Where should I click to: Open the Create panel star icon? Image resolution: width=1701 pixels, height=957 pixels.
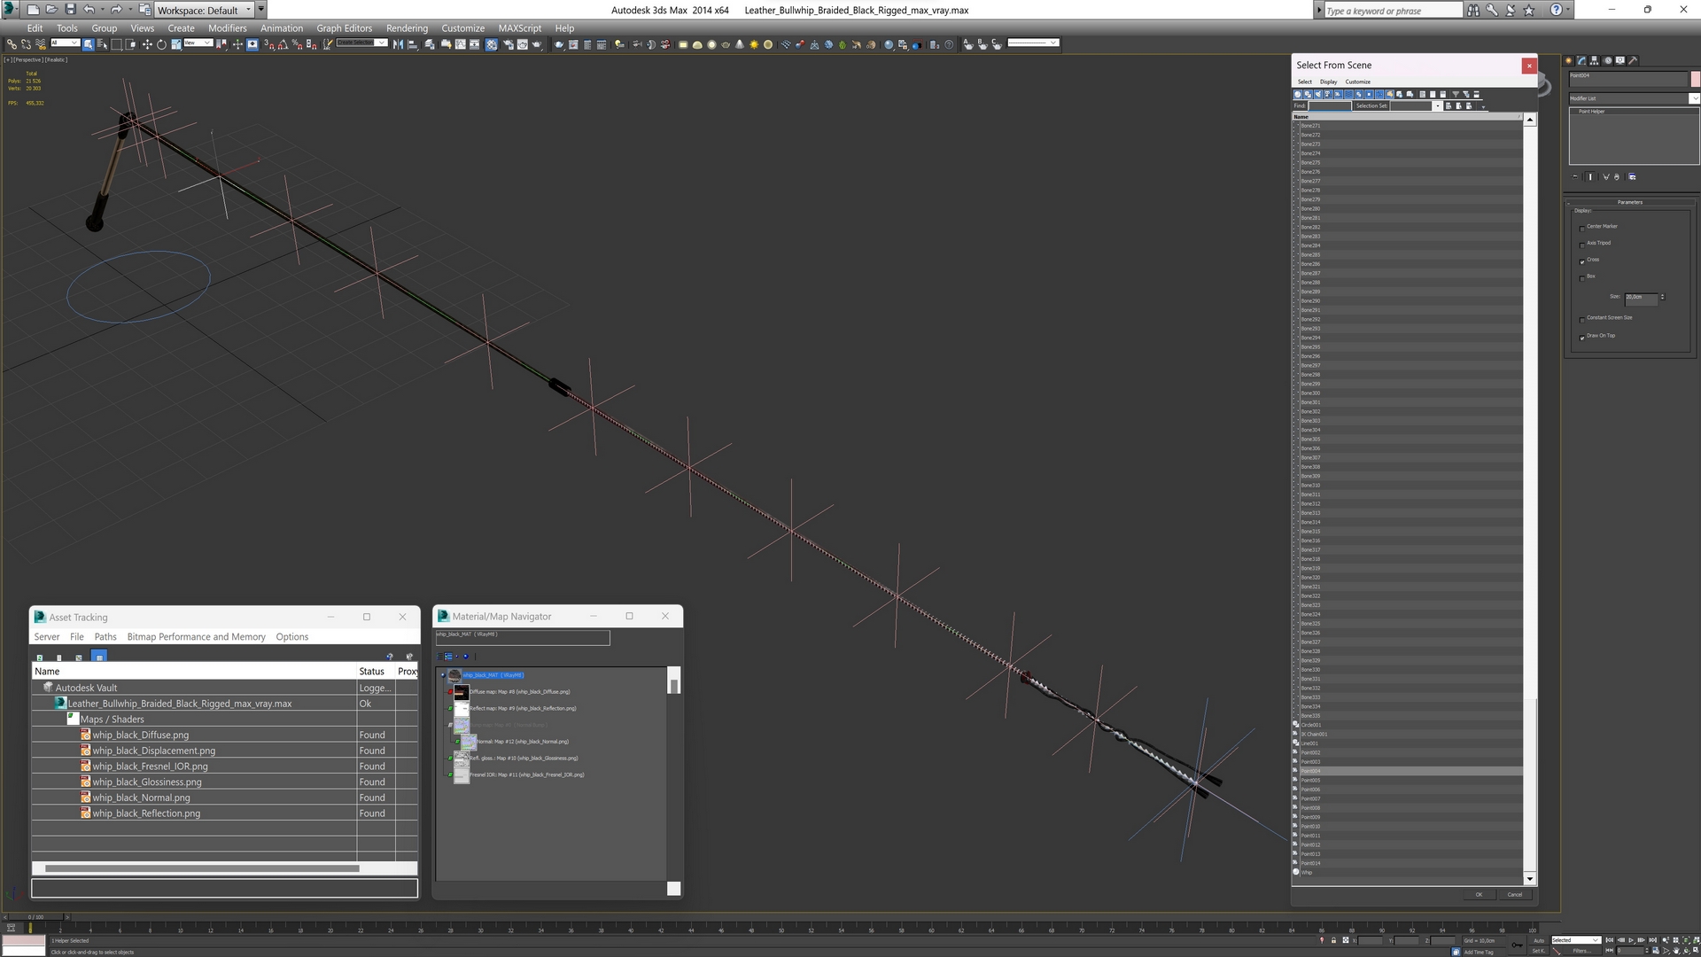point(1568,61)
